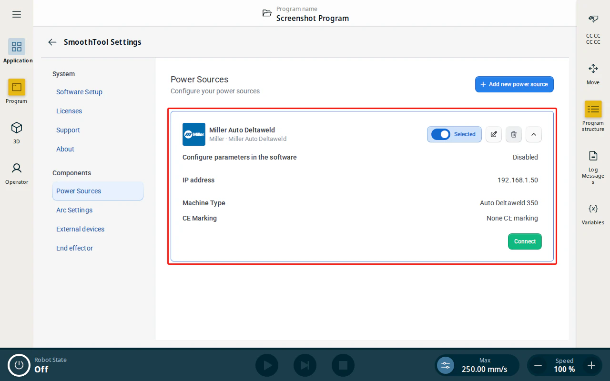
Task: Open the About section
Action: click(x=65, y=149)
